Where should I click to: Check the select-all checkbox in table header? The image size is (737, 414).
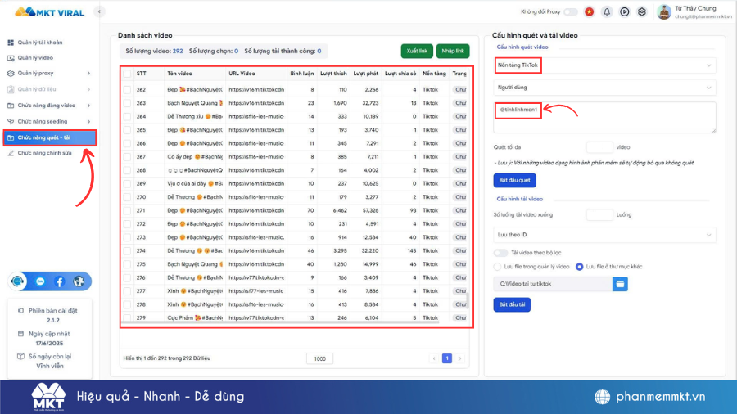tap(127, 74)
